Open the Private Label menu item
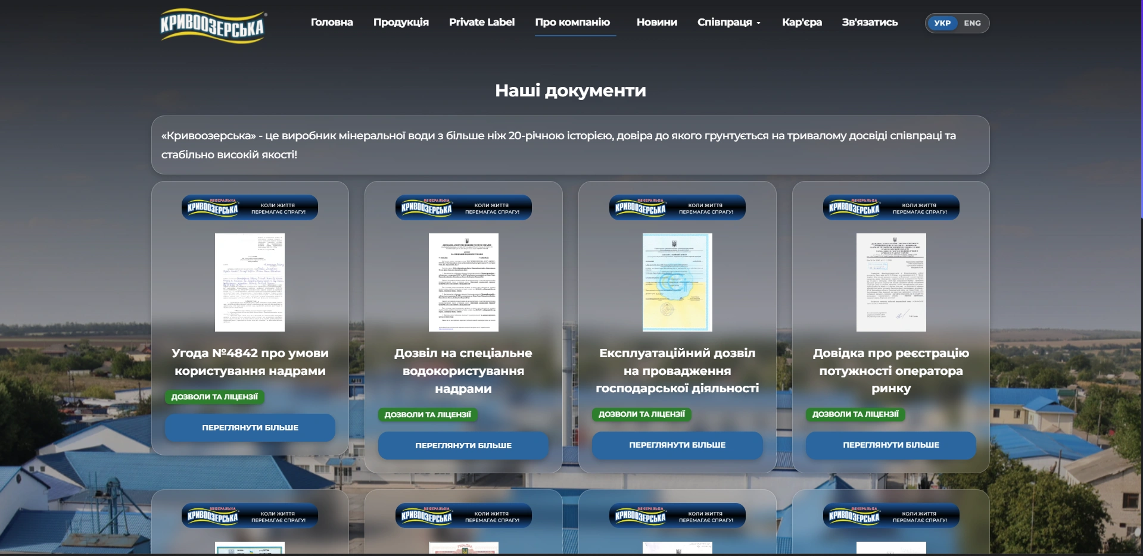The image size is (1143, 556). 482,22
